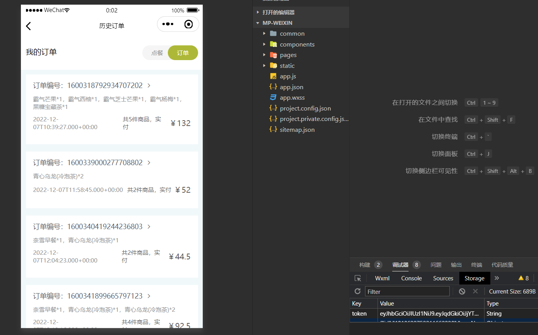Click the braces icon of sitemap.json
The height and width of the screenshot is (335, 538).
[x=273, y=130]
